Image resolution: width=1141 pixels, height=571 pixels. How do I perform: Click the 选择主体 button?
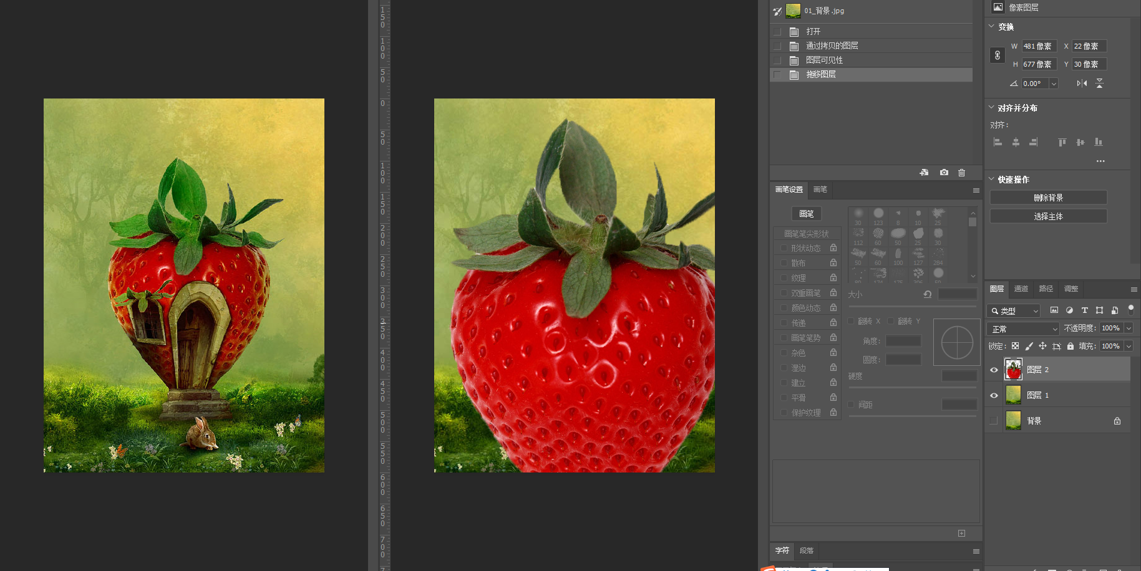(1048, 216)
